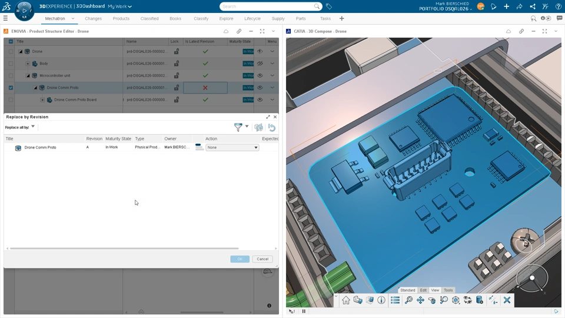Image resolution: width=565 pixels, height=318 pixels.
Task: Close the Replace by Revision dialog
Action: (x=275, y=117)
